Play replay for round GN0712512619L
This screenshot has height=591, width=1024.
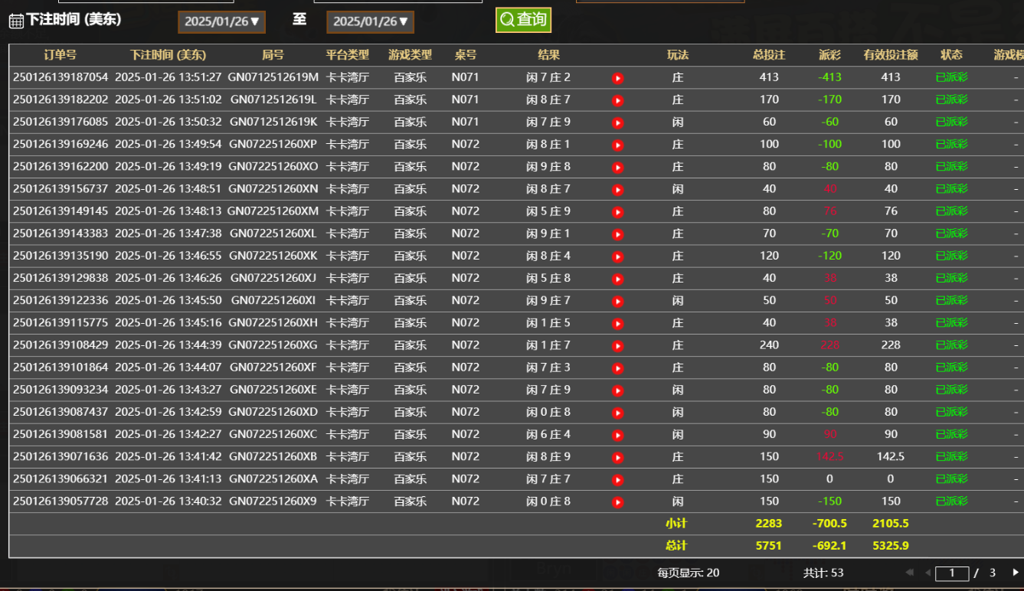[617, 100]
